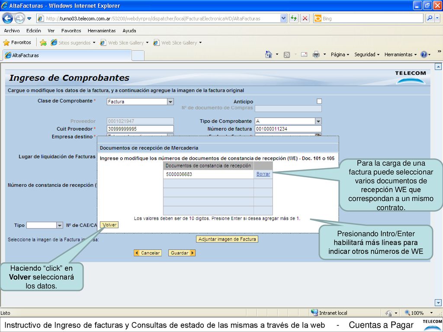Screen dimensions: 443x332
Task: Click the Stop loading red X icon
Action: pyautogui.click(x=305, y=19)
